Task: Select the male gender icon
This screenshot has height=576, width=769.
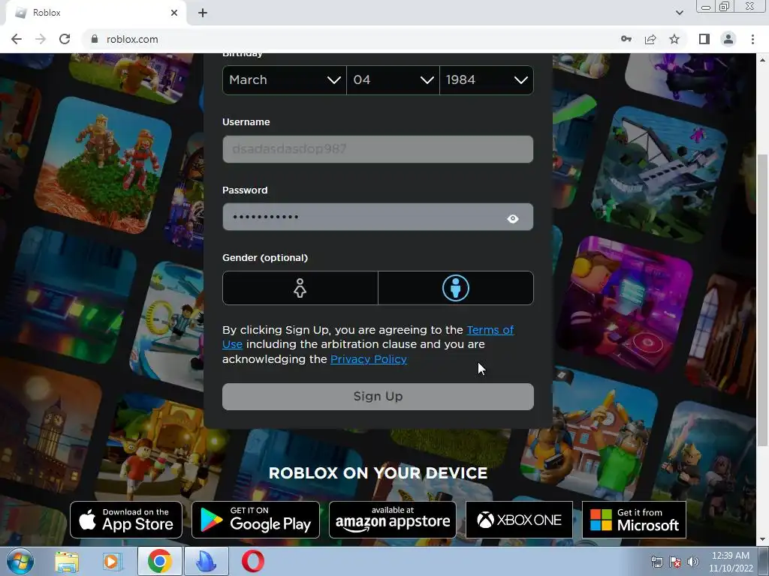Action: click(x=456, y=288)
